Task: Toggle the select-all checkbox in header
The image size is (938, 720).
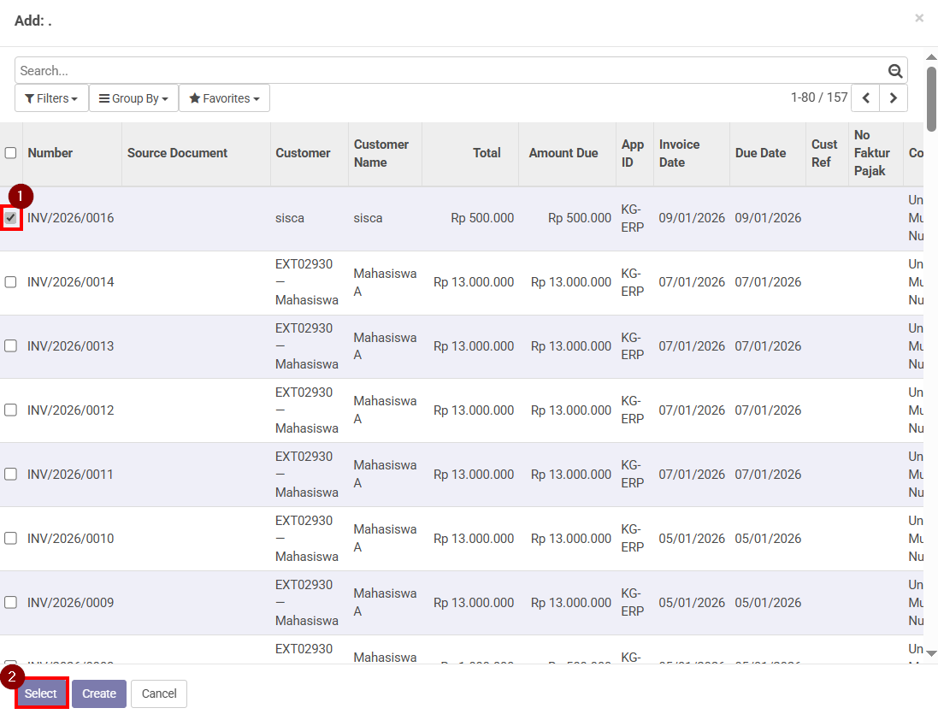Action: click(x=11, y=153)
